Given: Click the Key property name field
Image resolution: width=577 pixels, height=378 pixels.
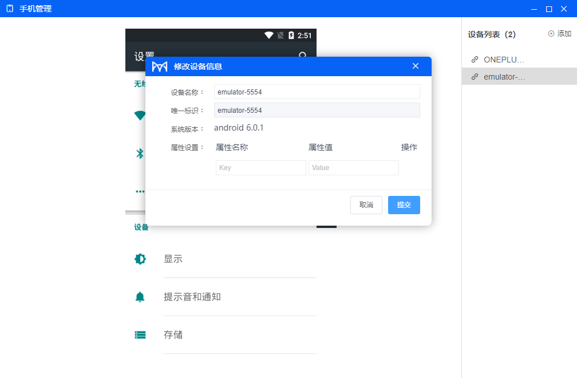Looking at the screenshot, I should pos(260,167).
